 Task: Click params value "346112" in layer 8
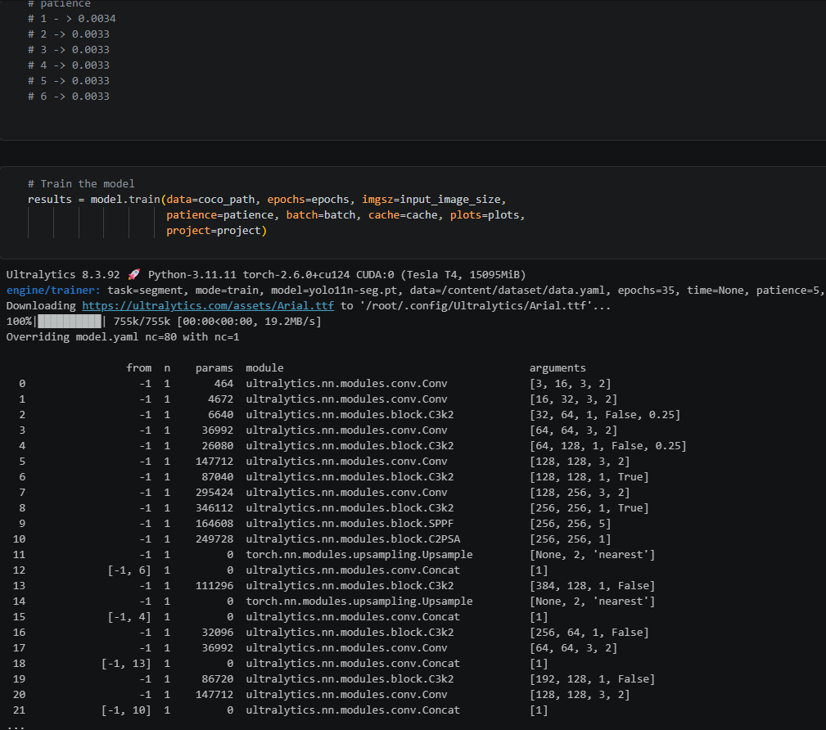click(214, 508)
